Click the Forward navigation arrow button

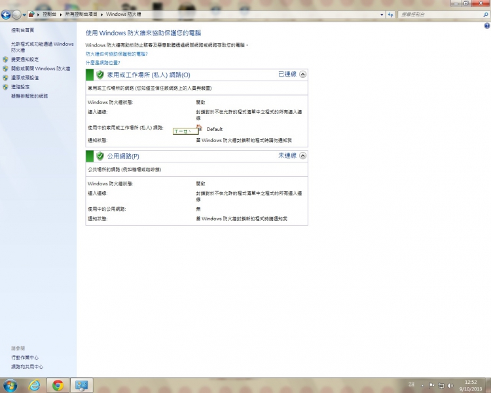(x=16, y=14)
